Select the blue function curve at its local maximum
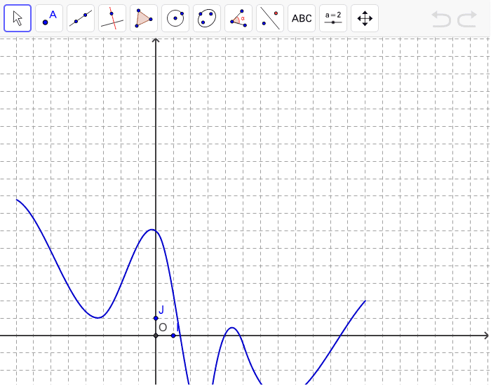 click(x=152, y=230)
